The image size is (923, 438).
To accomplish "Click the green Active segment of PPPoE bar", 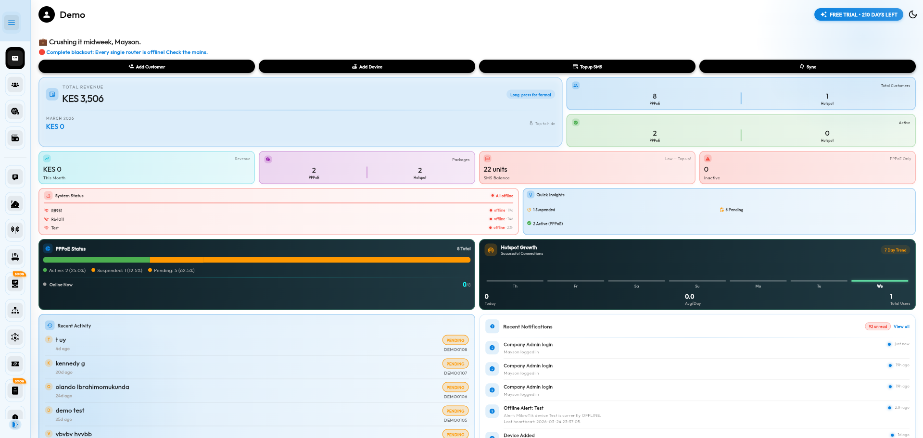I will 97,260.
